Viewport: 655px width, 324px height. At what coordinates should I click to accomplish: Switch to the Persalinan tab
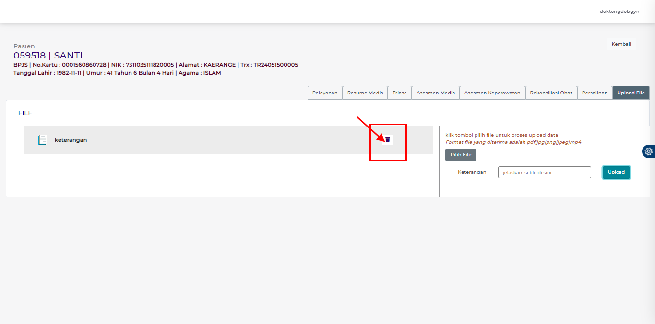coord(595,93)
